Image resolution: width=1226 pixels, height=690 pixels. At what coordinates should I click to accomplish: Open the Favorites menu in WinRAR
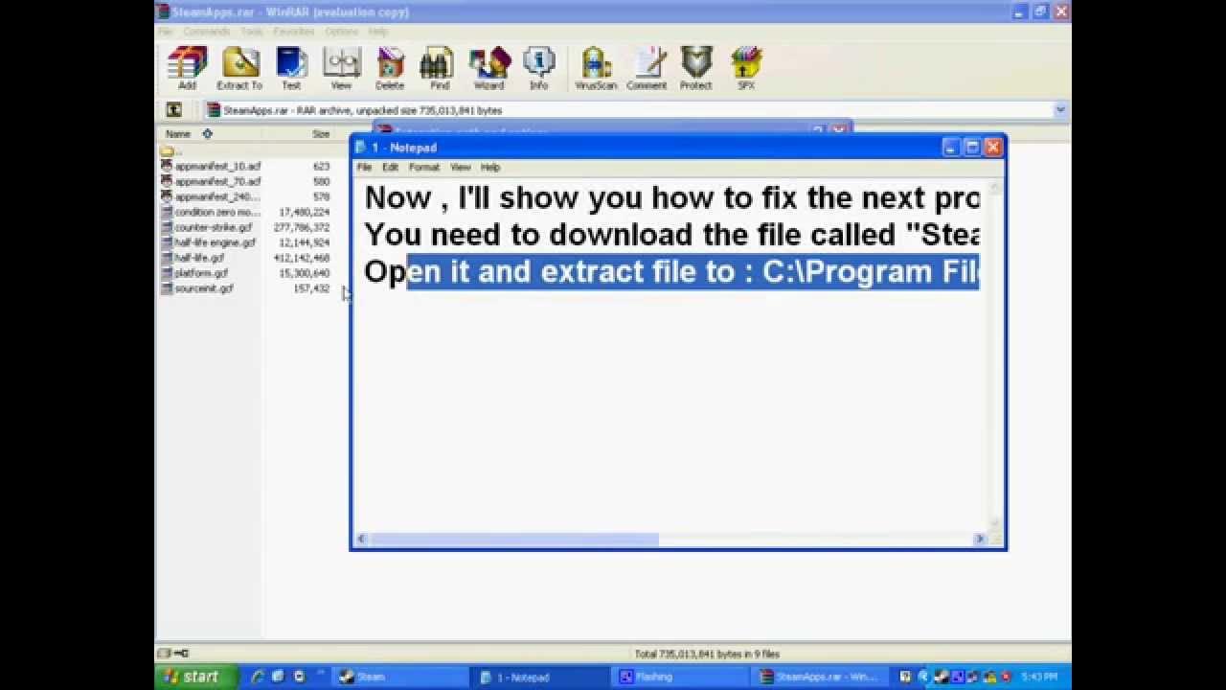[x=294, y=32]
